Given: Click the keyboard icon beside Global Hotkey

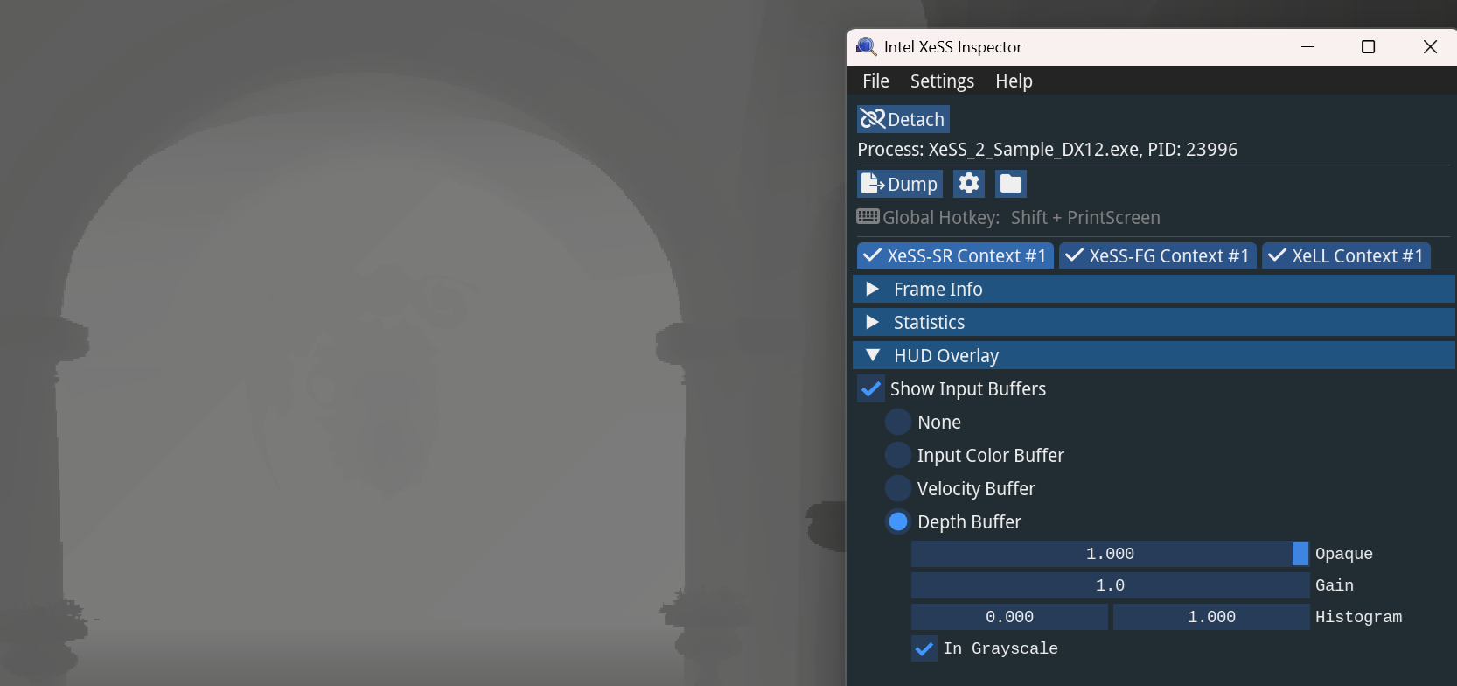Looking at the screenshot, I should pyautogui.click(x=868, y=217).
